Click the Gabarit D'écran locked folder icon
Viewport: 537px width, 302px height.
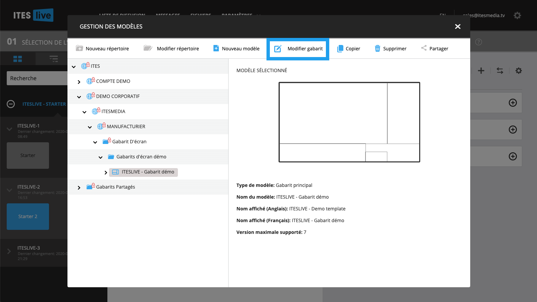pos(107,141)
